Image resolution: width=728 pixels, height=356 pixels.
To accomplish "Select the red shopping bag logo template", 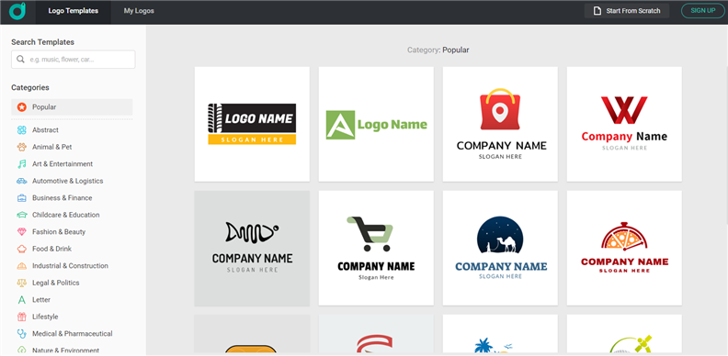I will click(500, 124).
